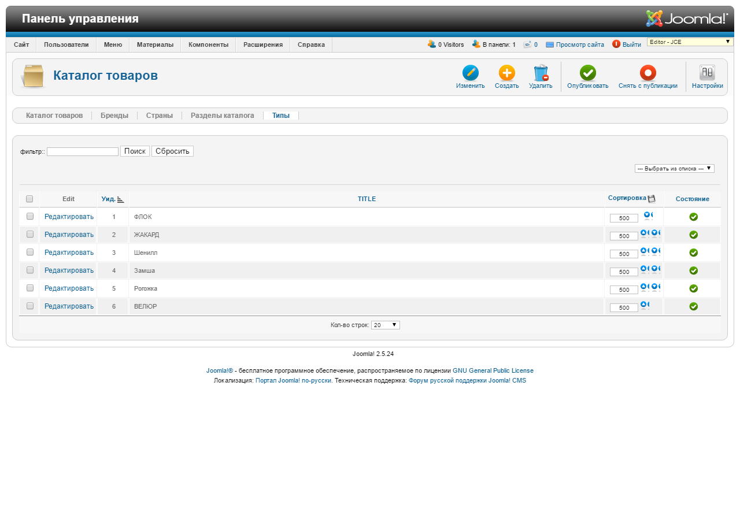The height and width of the screenshot is (508, 740).
Task: Select the ФЛОК row checkbox
Action: tap(30, 216)
